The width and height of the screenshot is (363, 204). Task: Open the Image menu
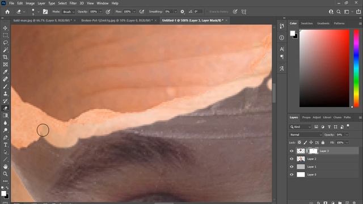30,3
